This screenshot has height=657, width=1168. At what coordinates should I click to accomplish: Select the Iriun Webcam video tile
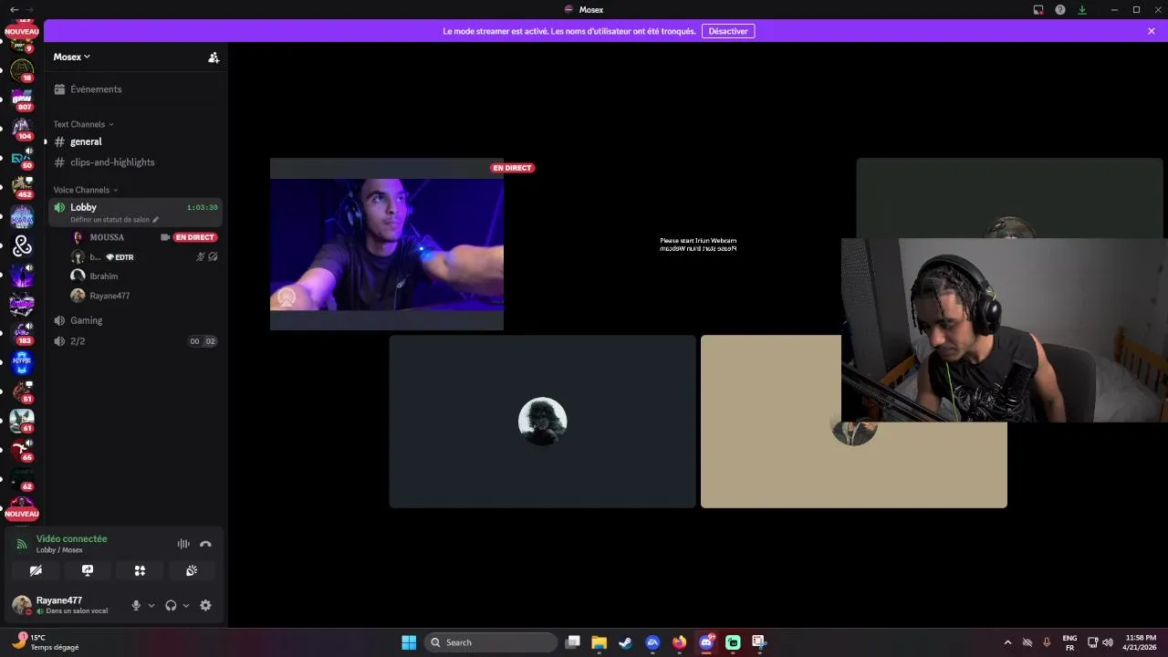[698, 245]
